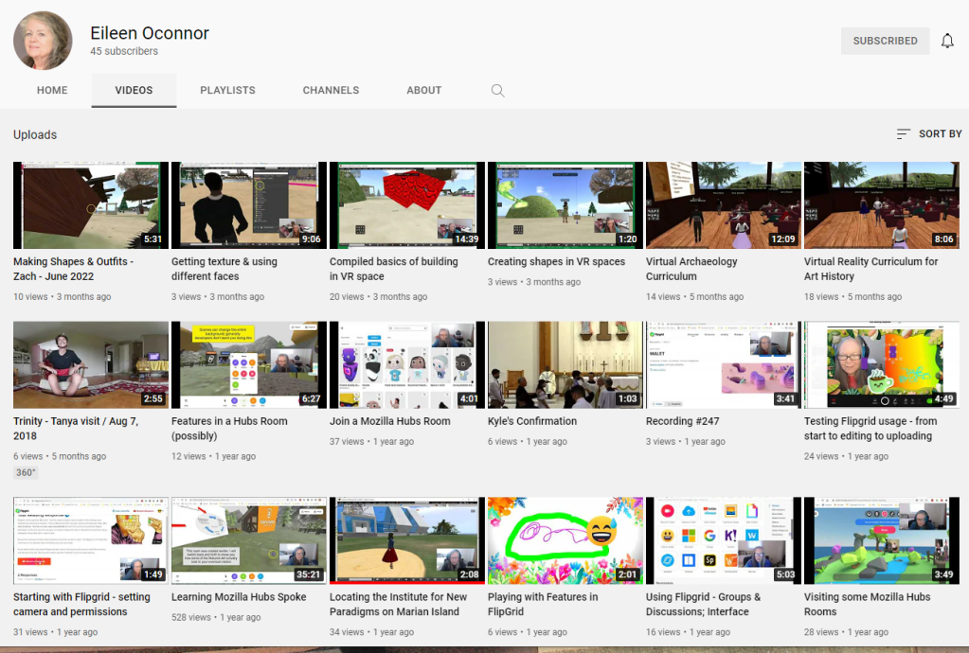
Task: Open the channel search magnifier icon
Action: pos(497,91)
